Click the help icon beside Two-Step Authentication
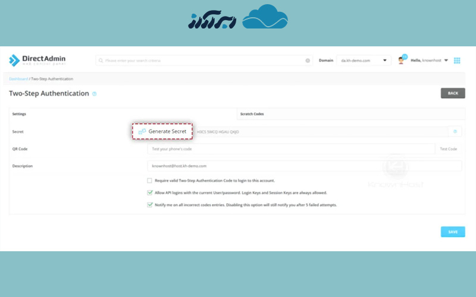476x297 pixels. point(95,94)
